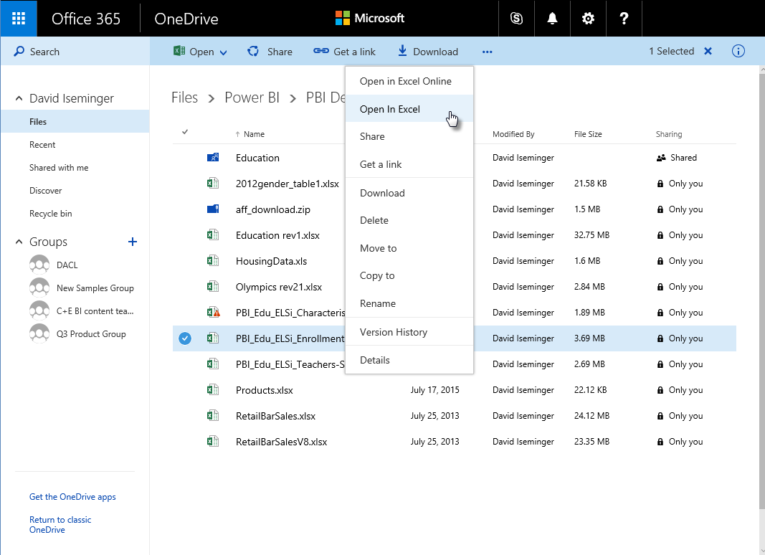Add a new group with plus icon
Image resolution: width=765 pixels, height=555 pixels.
click(132, 242)
